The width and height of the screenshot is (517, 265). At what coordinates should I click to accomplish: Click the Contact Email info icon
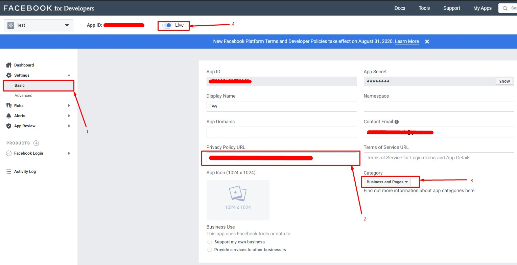click(397, 122)
